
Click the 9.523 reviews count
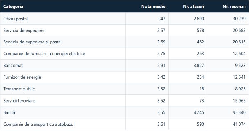(x=240, y=65)
